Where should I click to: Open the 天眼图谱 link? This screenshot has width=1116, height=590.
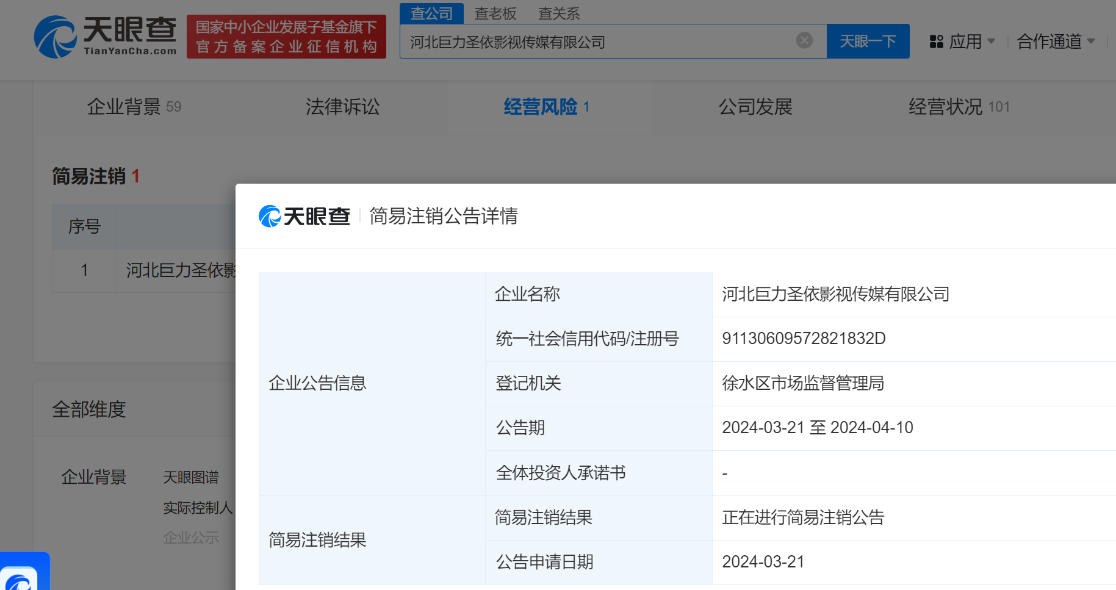coord(191,477)
